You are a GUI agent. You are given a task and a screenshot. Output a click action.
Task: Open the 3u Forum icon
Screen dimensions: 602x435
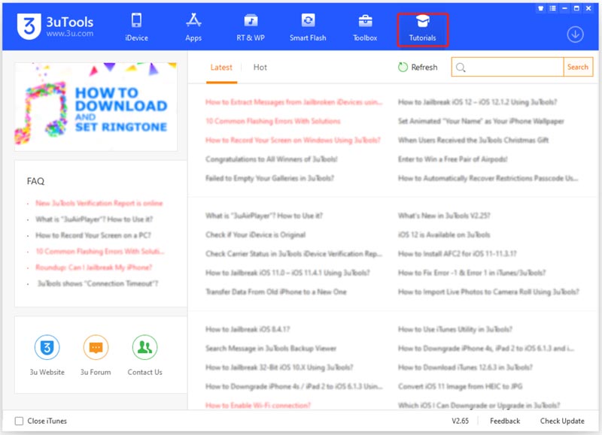tap(96, 347)
